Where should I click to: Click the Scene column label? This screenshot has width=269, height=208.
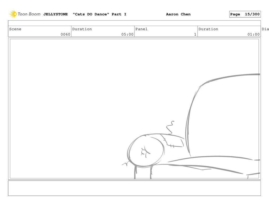[x=15, y=29]
